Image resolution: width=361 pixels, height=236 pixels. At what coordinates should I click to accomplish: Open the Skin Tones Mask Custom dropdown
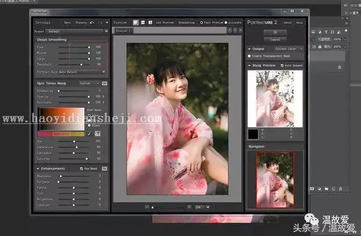coord(89,83)
